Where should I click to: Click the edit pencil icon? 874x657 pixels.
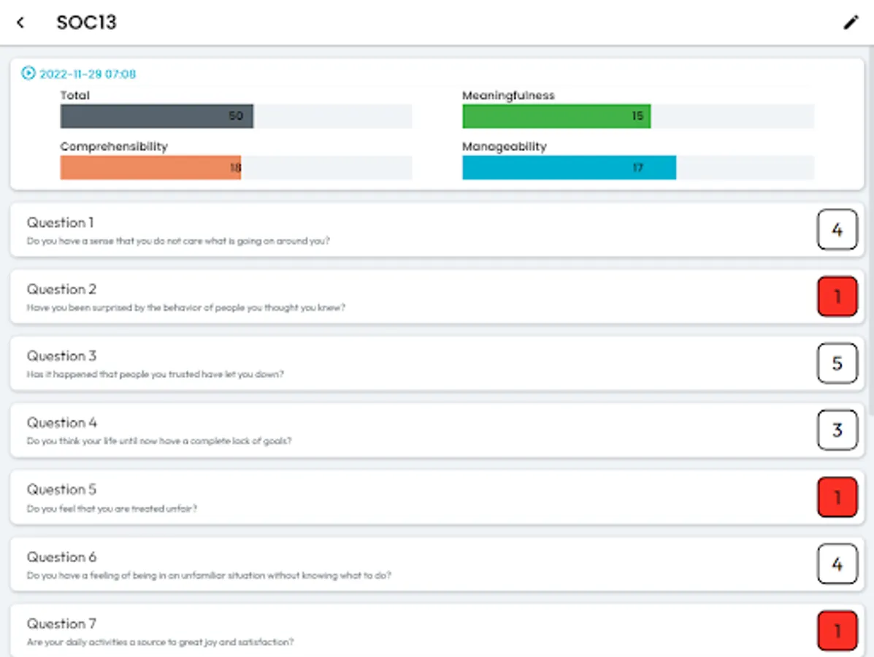[851, 23]
